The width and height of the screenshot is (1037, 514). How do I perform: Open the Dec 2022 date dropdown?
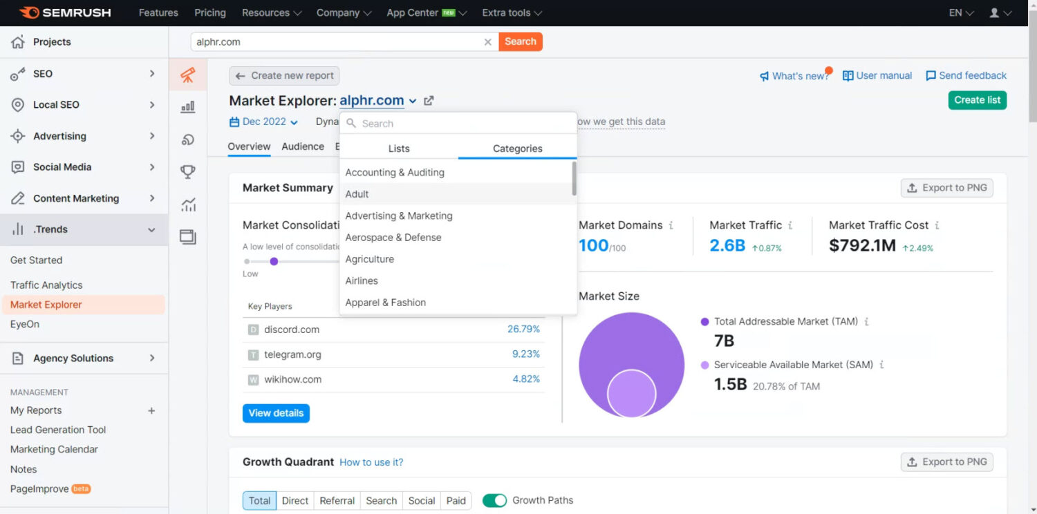263,122
